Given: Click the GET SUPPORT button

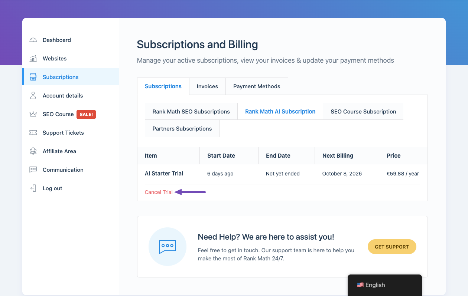Looking at the screenshot, I should tap(392, 247).
